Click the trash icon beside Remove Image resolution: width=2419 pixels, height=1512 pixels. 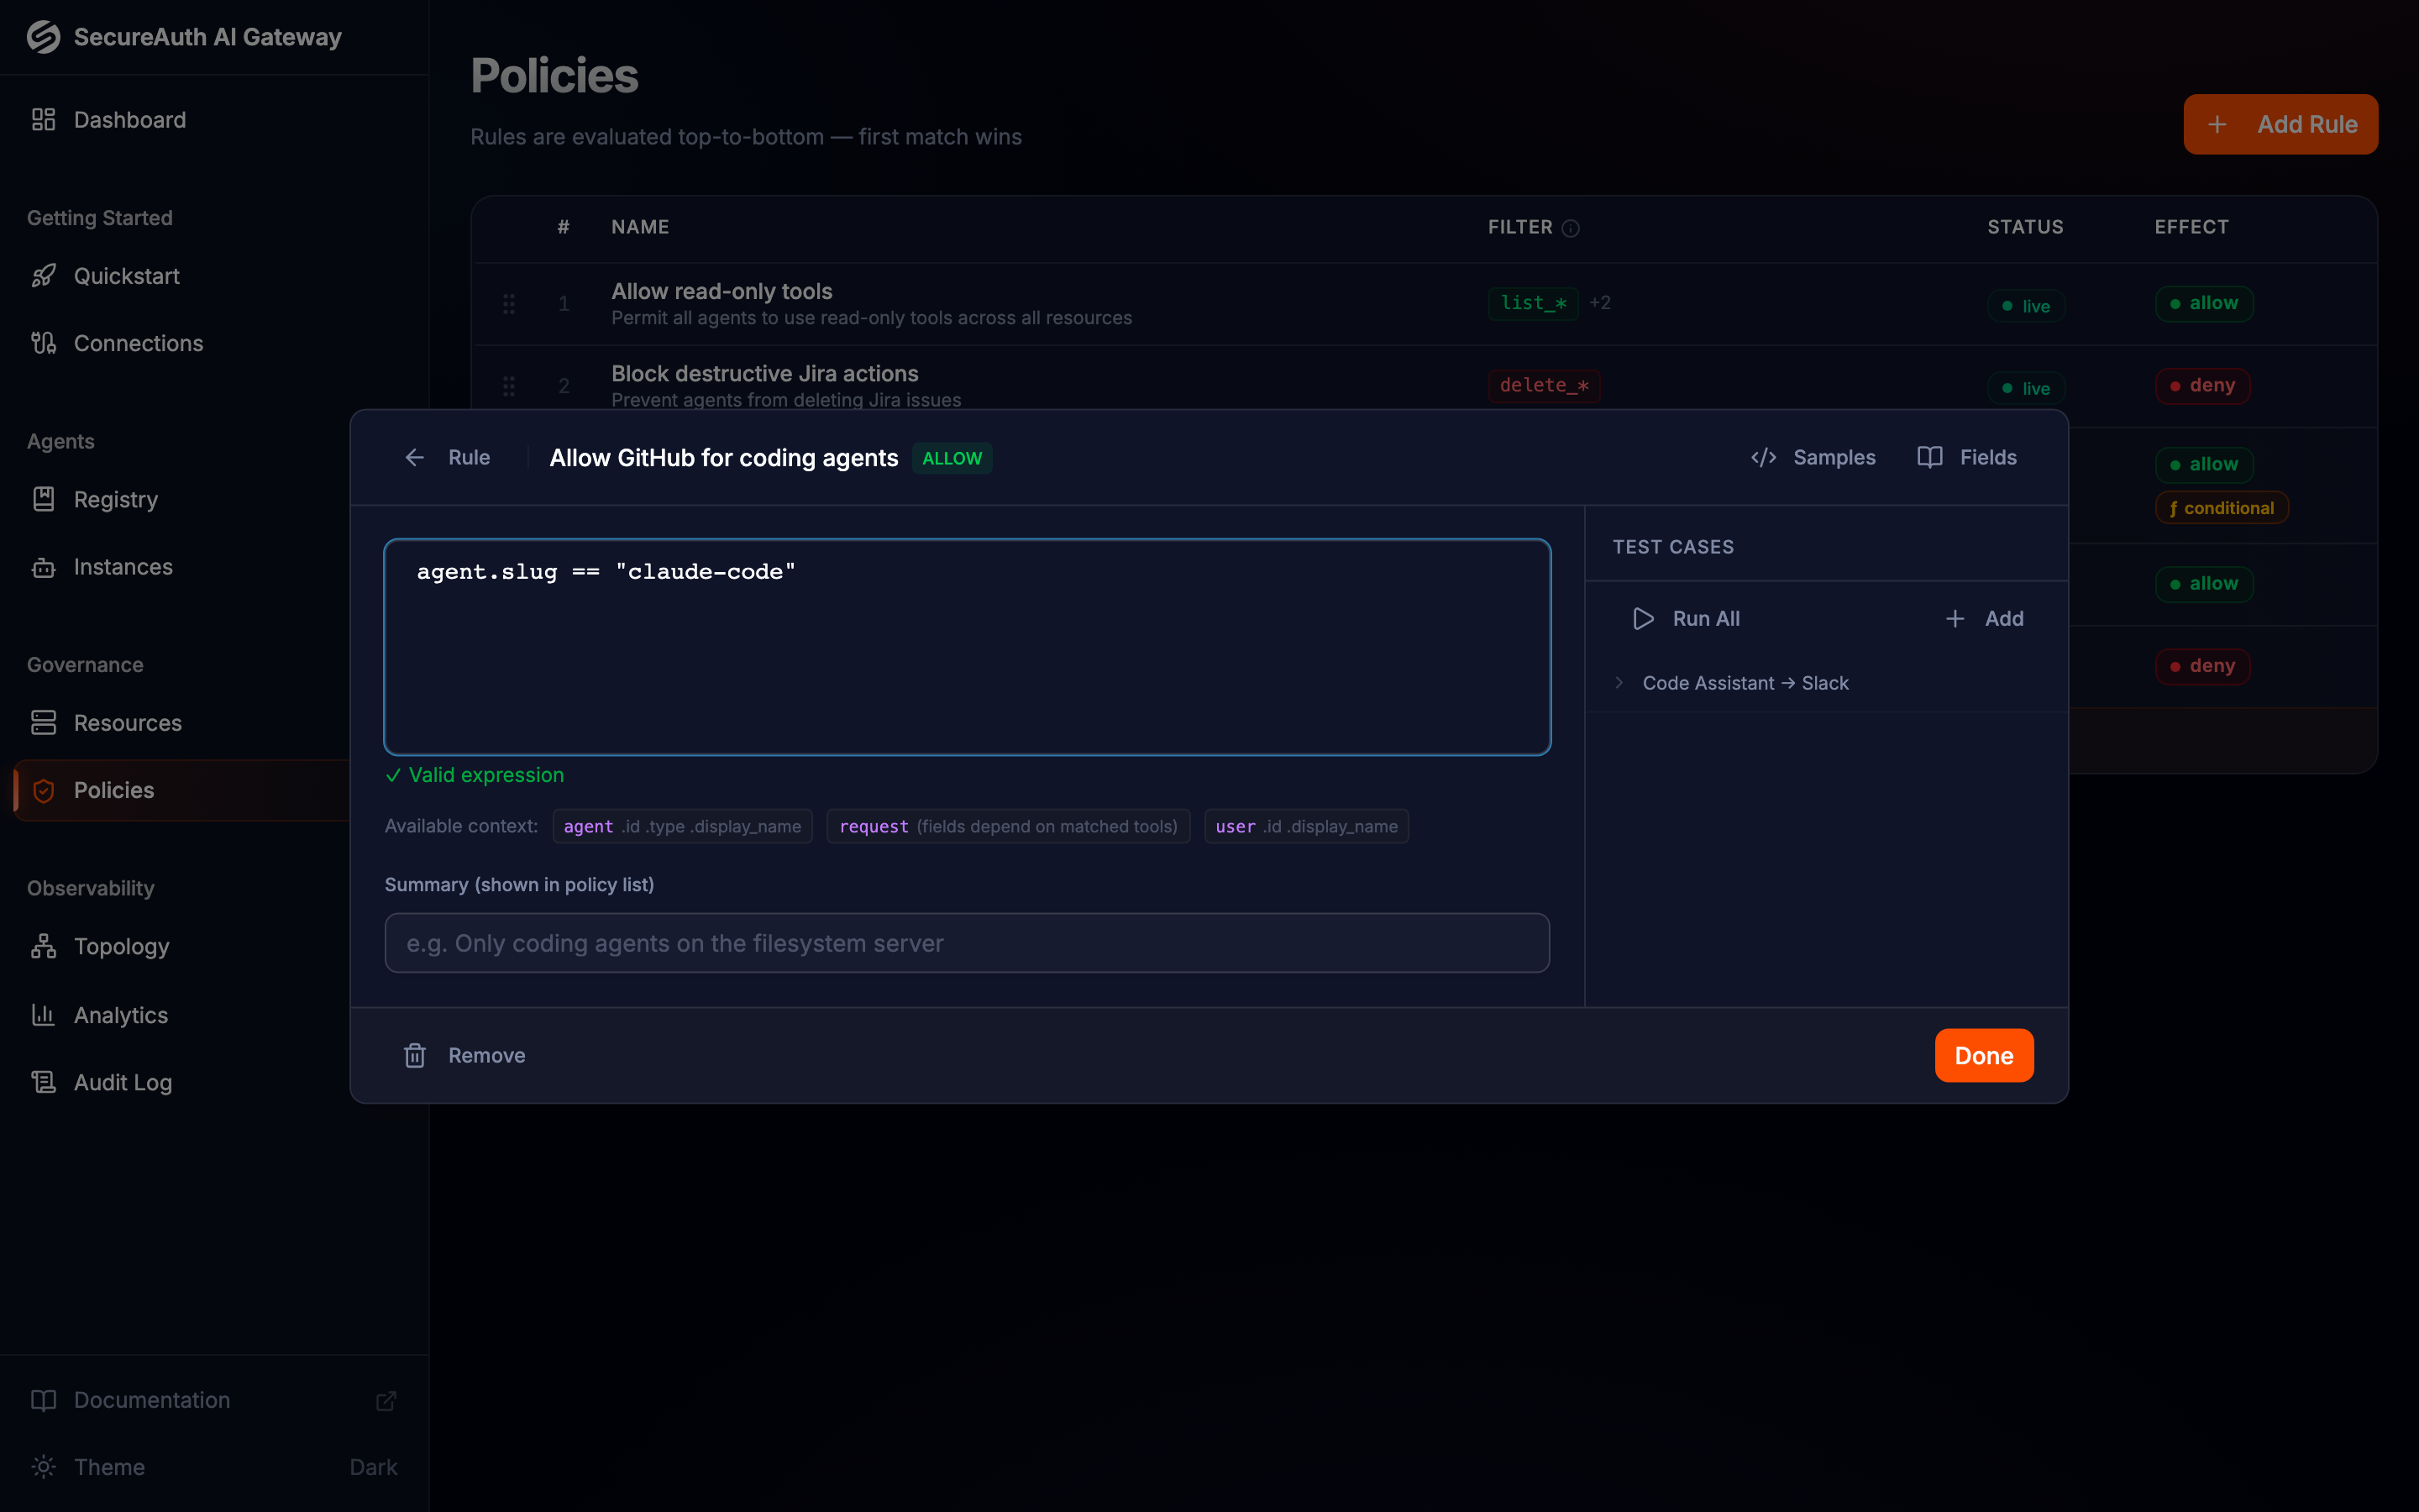[415, 1056]
